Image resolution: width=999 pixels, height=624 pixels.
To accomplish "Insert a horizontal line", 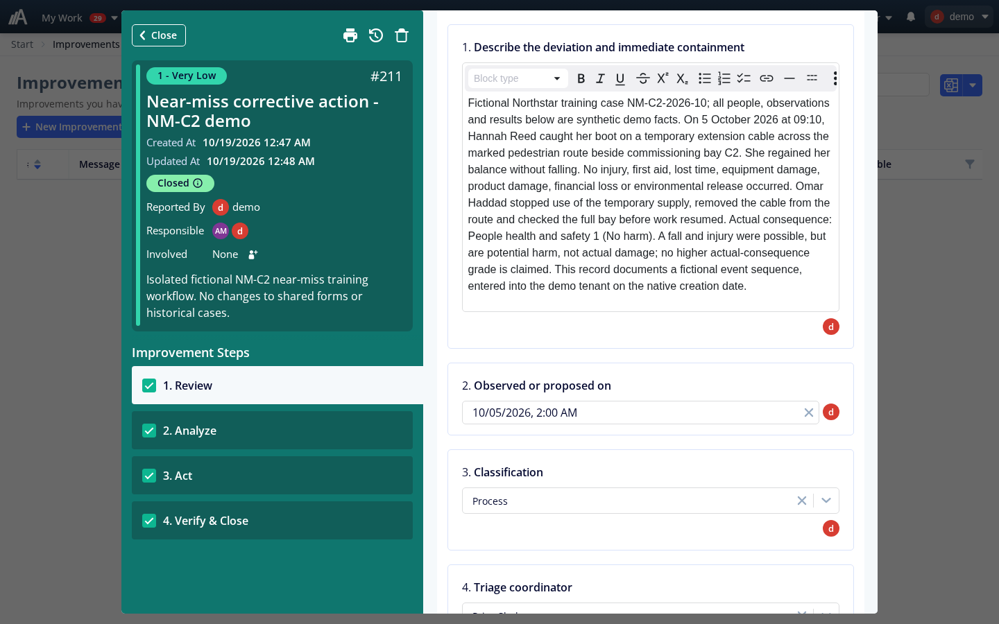I will (789, 78).
